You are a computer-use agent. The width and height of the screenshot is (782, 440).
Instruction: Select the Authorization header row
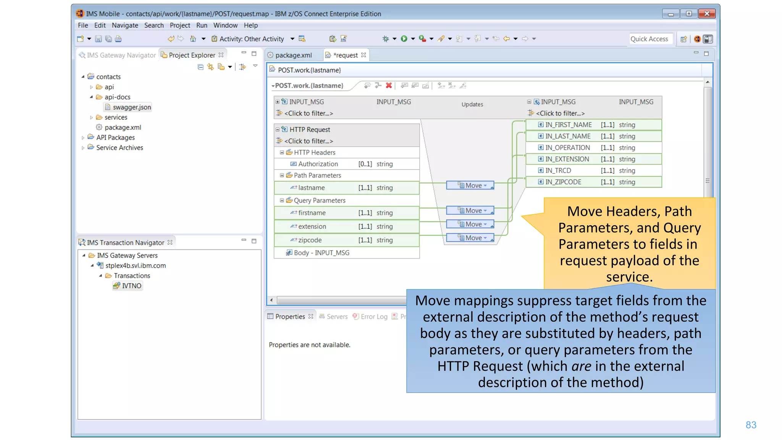[x=347, y=164]
